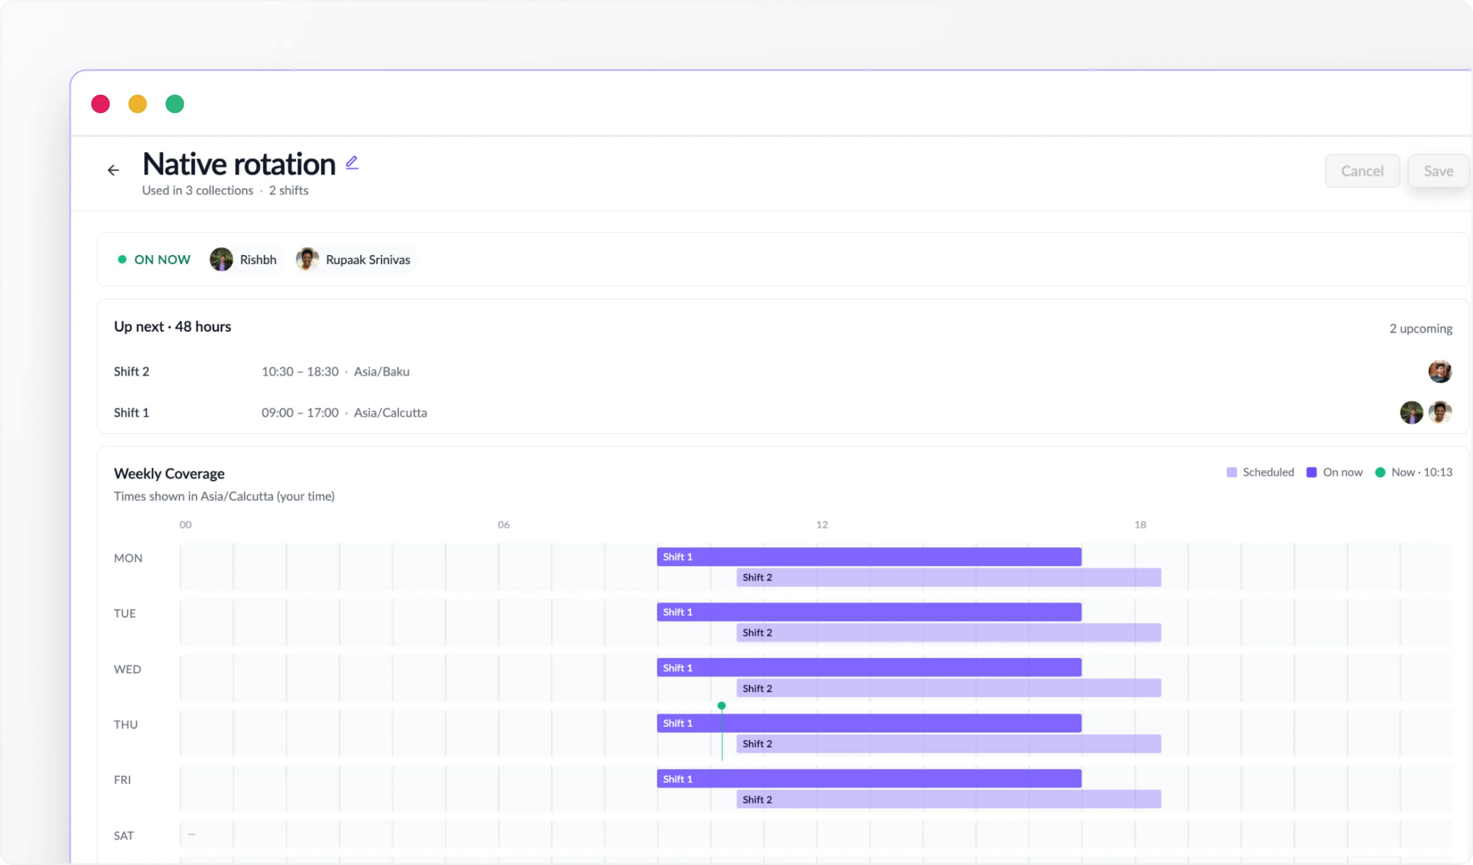Click the red close window dot
The image size is (1473, 865).
click(x=101, y=104)
